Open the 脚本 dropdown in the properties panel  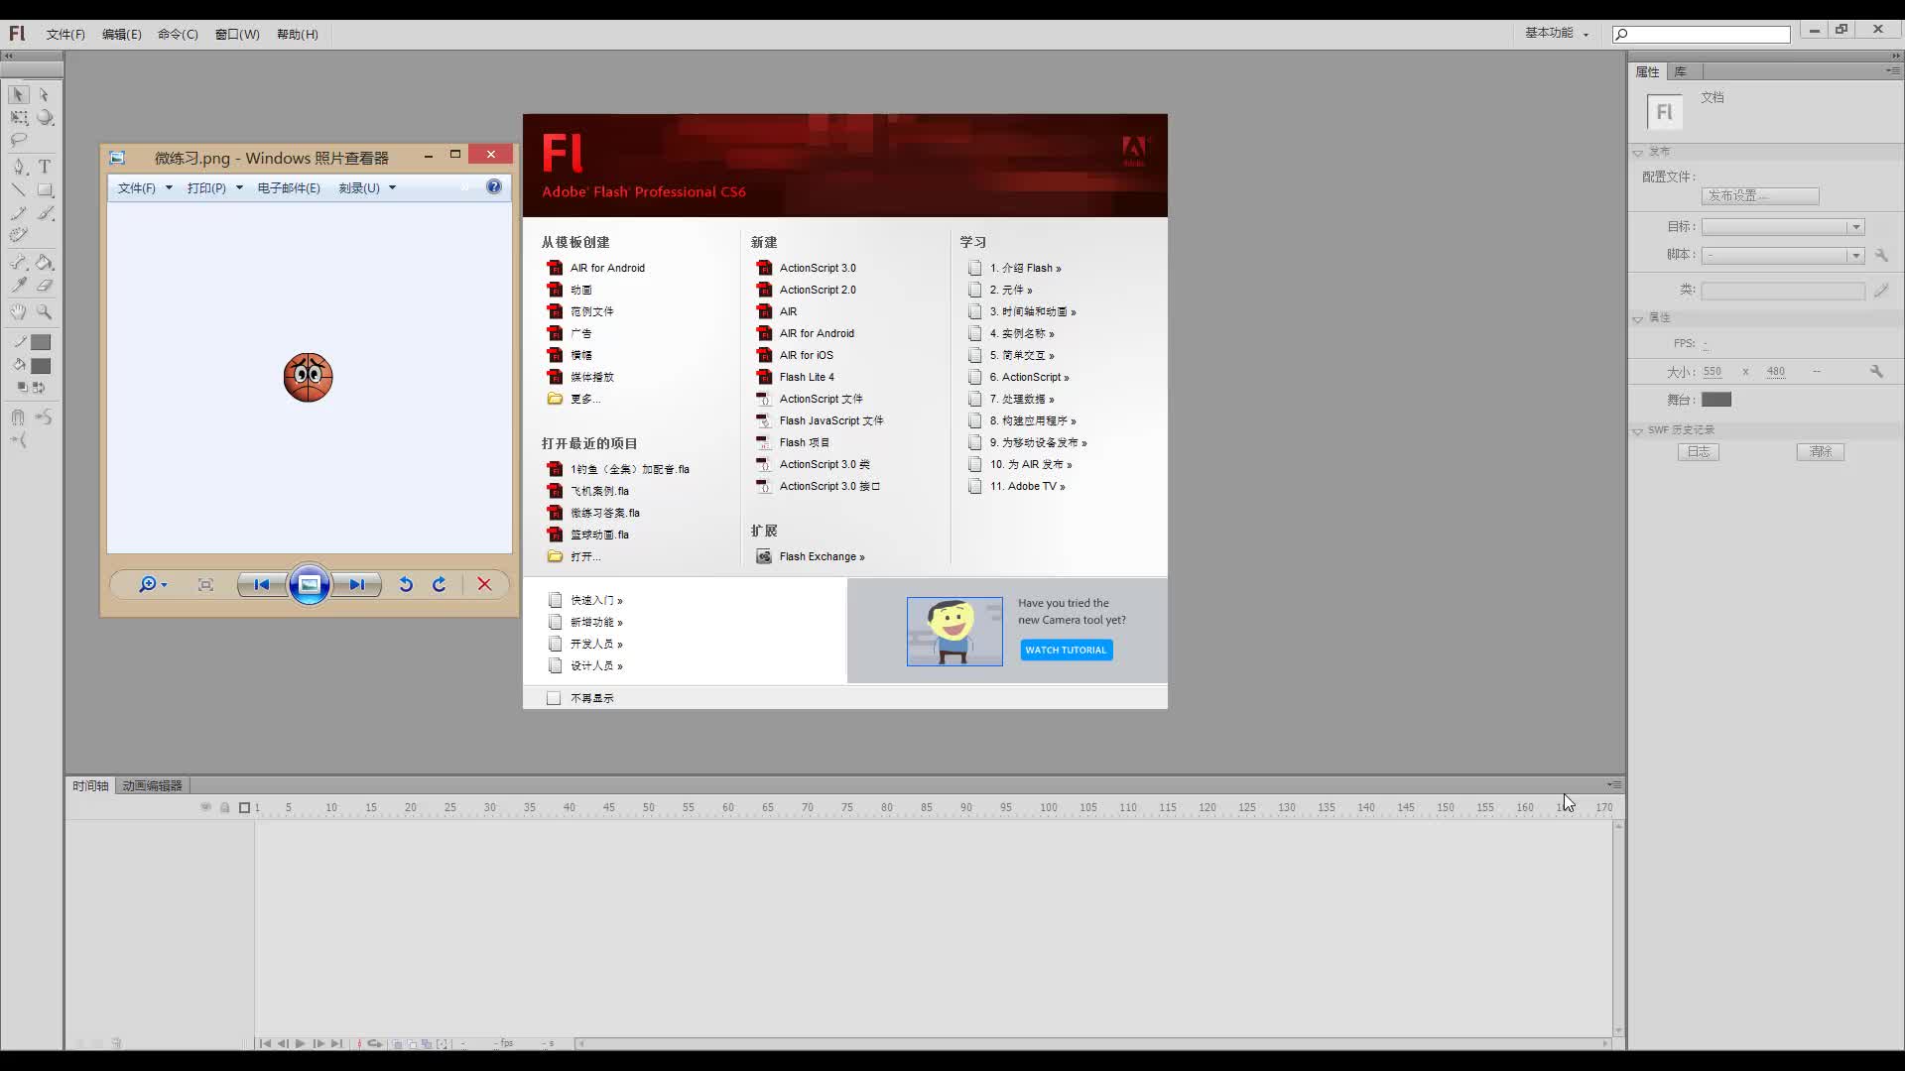click(1783, 256)
